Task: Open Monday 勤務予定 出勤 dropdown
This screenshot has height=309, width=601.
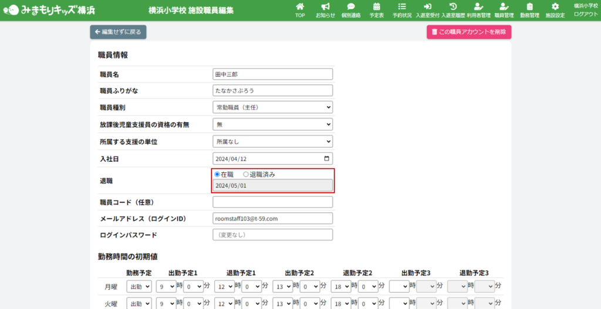Action: [139, 287]
